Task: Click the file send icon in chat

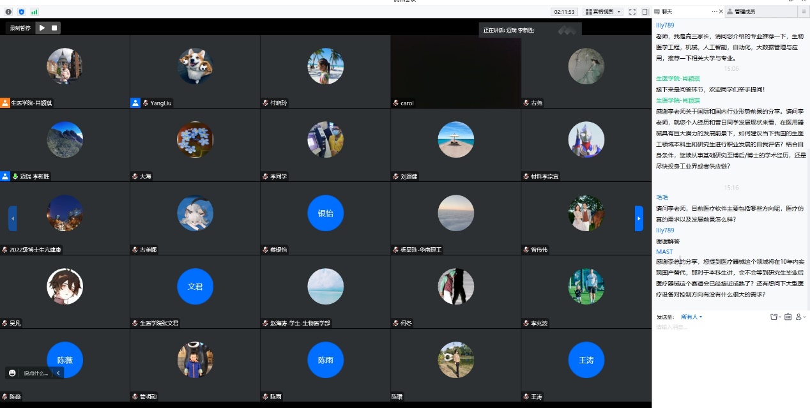Action: pos(775,317)
